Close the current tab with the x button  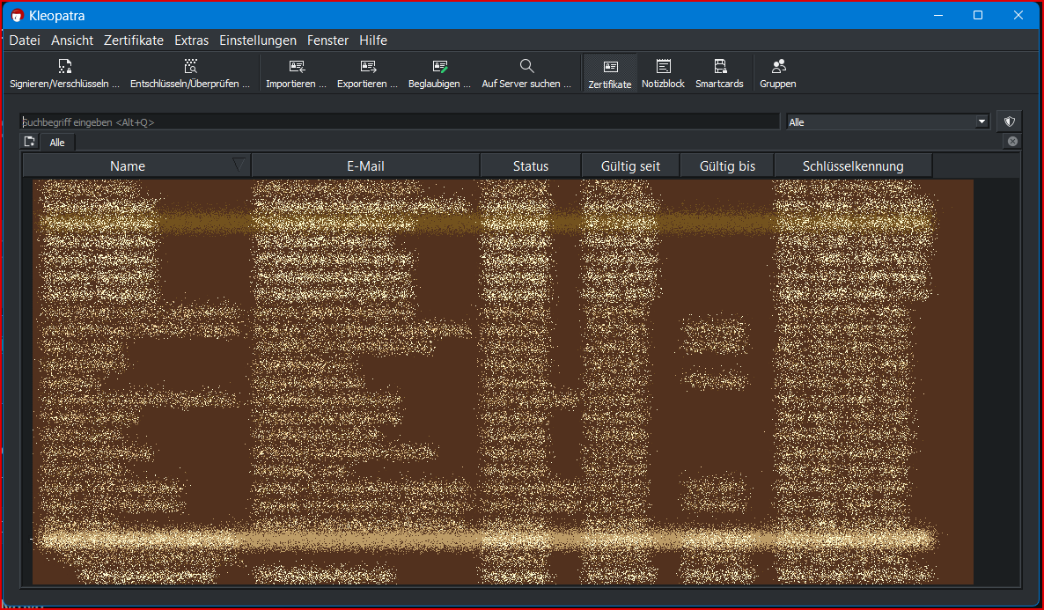click(1012, 142)
